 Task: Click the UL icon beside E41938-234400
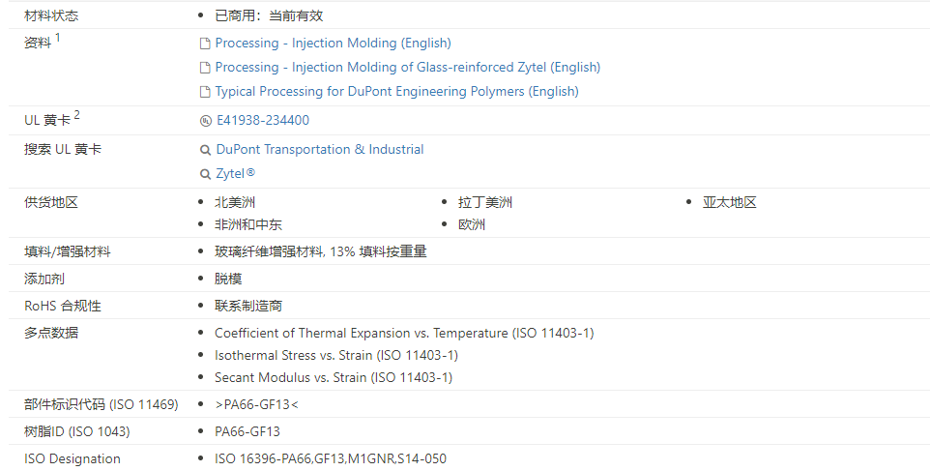205,121
